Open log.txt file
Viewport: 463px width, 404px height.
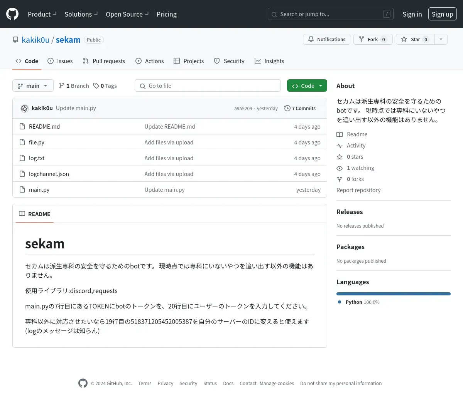[37, 158]
